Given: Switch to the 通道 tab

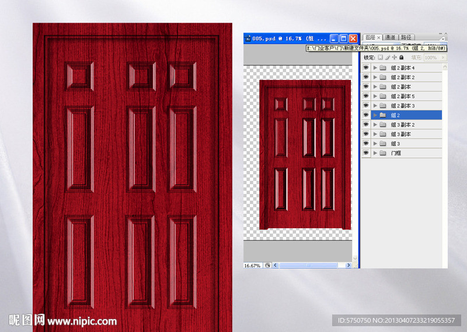Looking at the screenshot, I should (x=390, y=37).
